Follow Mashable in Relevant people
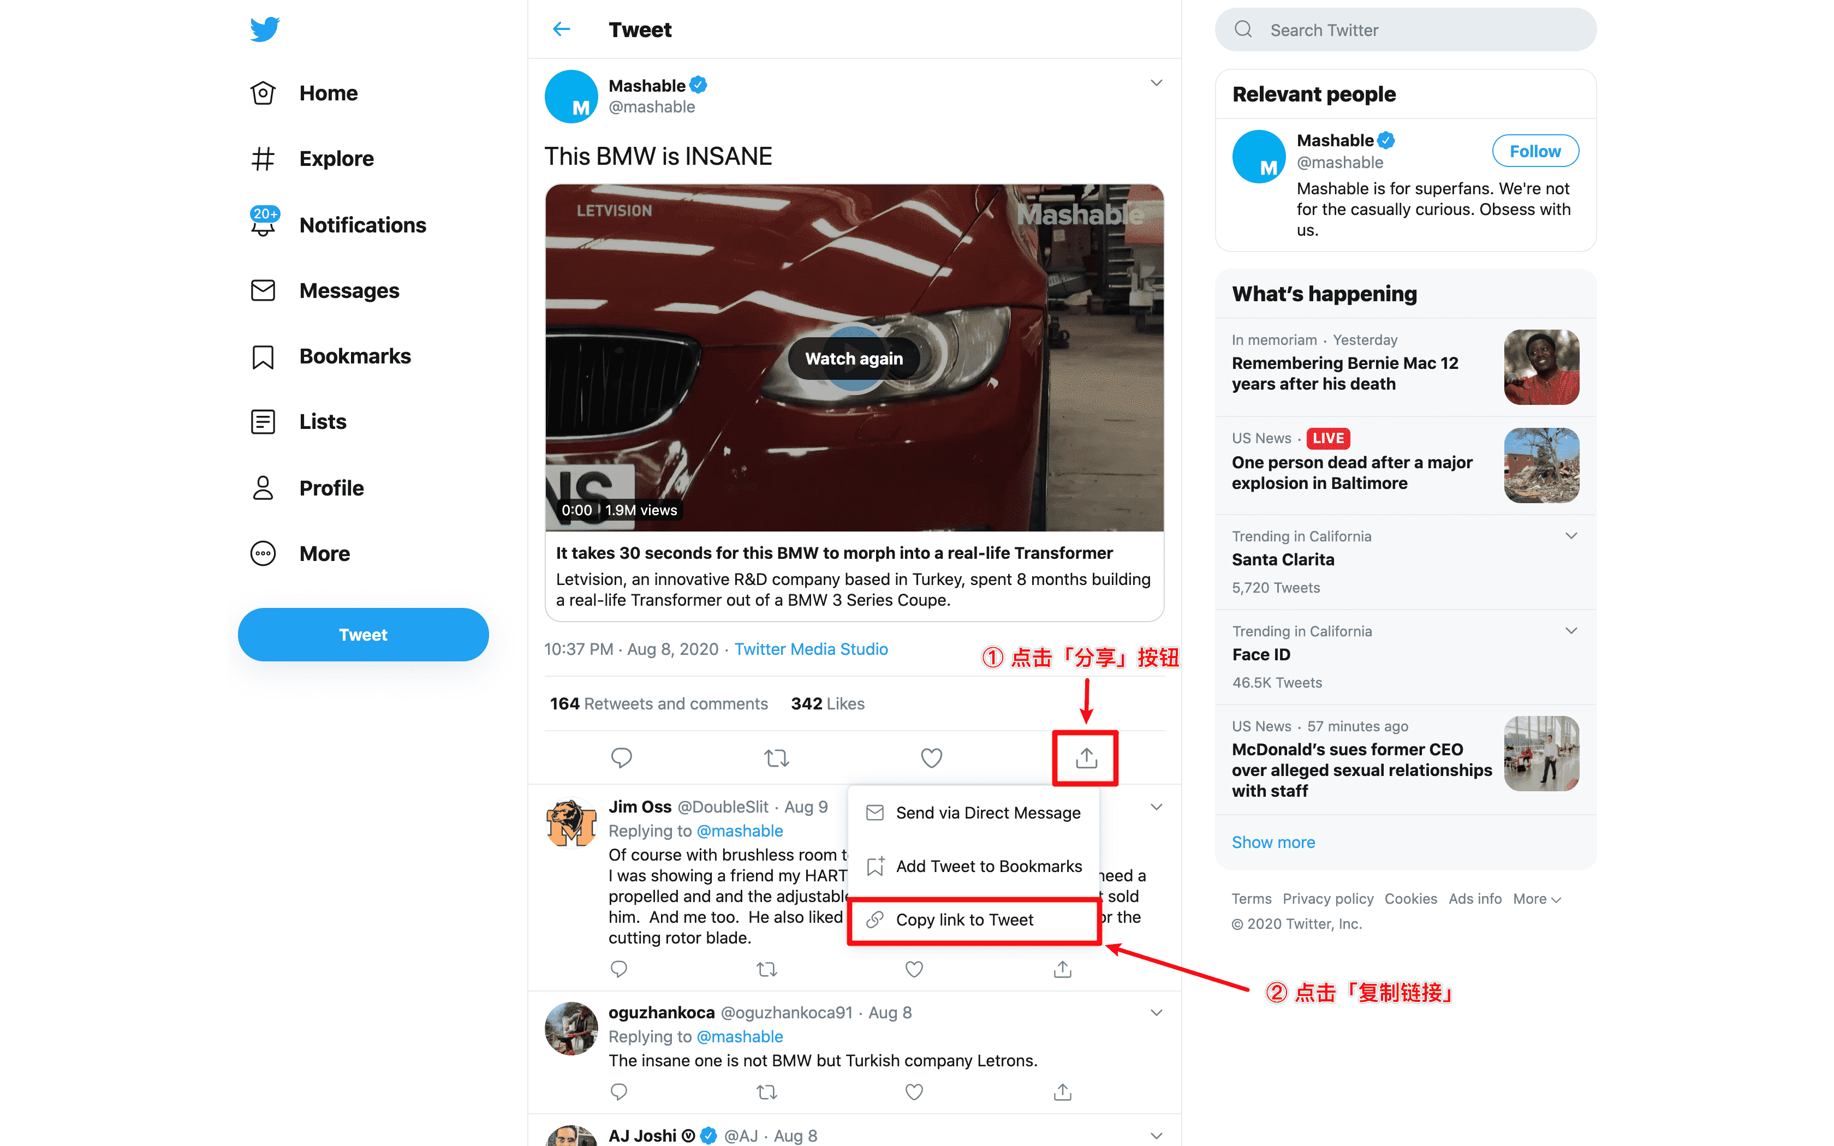 pos(1535,151)
